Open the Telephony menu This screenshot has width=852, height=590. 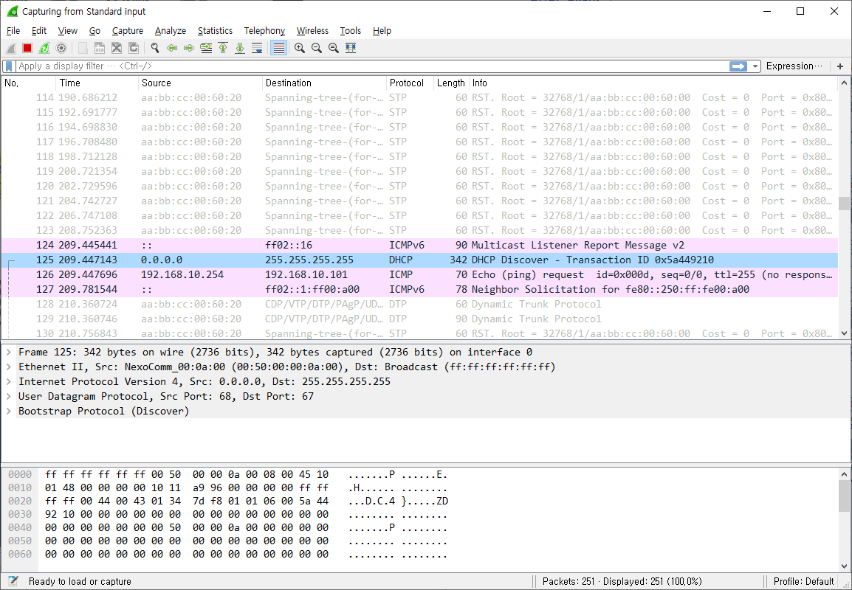click(264, 31)
